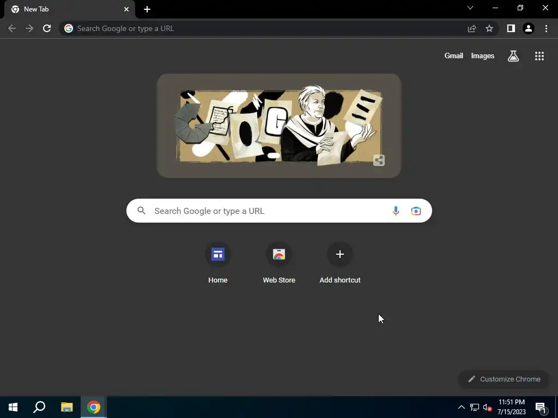The width and height of the screenshot is (558, 418).
Task: Click the muted volume tray icon
Action: tap(487, 407)
